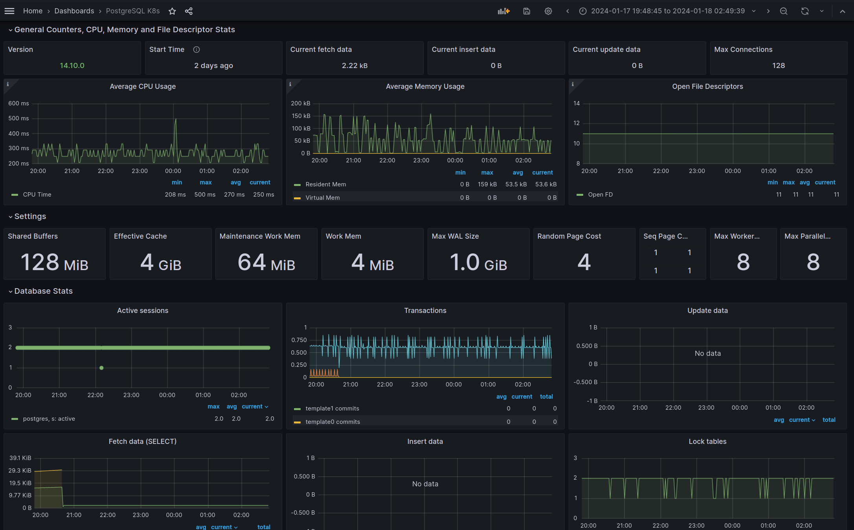Screen dimensions: 854x530
Task: Shift time range backward
Action: pos(567,11)
